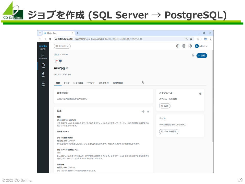The width and height of the screenshot is (245, 184).
Task: Open the browser three-dot menu
Action: point(211,39)
